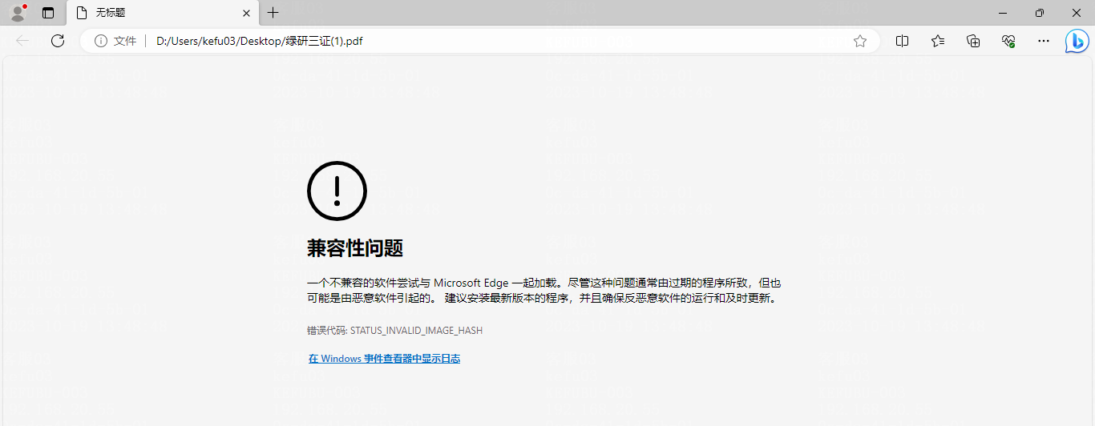The height and width of the screenshot is (426, 1095).
Task: Click the 兼容性问题 heading
Action: 354,248
